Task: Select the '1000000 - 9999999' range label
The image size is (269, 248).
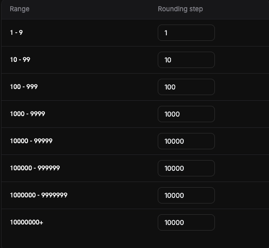Action: pyautogui.click(x=39, y=195)
